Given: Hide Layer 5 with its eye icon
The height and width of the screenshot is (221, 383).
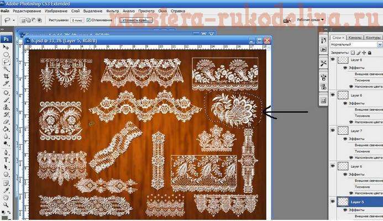Looking at the screenshot, I should [333, 202].
